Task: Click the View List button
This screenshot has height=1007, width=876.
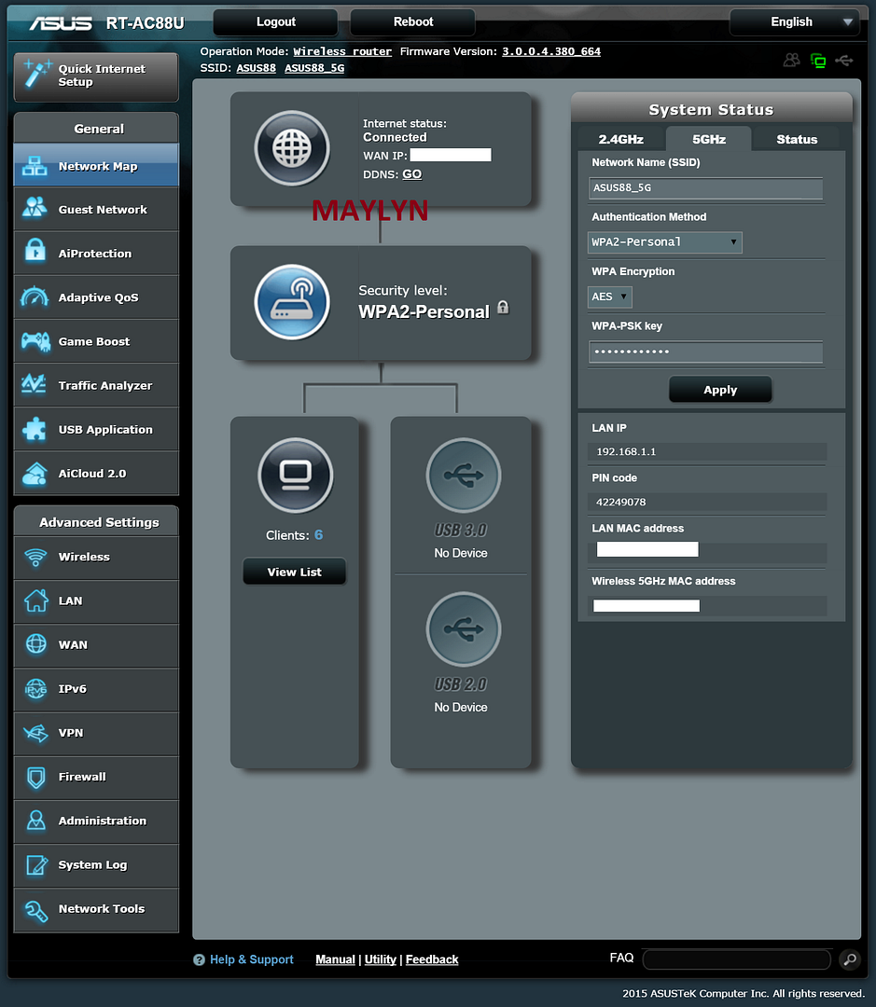Action: (x=294, y=572)
